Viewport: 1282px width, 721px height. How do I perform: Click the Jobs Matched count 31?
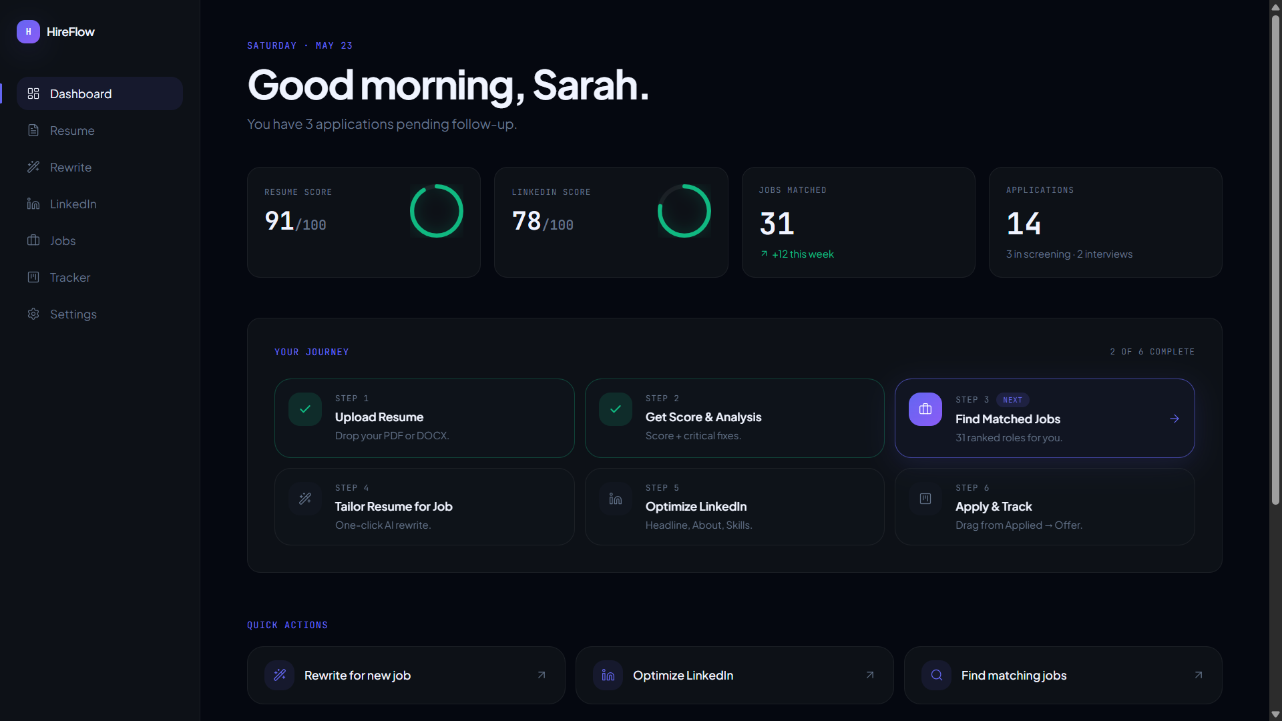[777, 224]
